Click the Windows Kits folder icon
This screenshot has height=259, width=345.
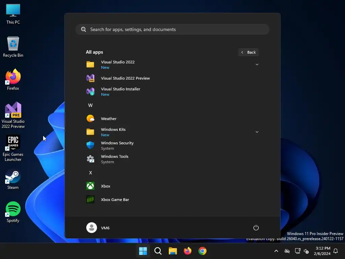tap(90, 132)
